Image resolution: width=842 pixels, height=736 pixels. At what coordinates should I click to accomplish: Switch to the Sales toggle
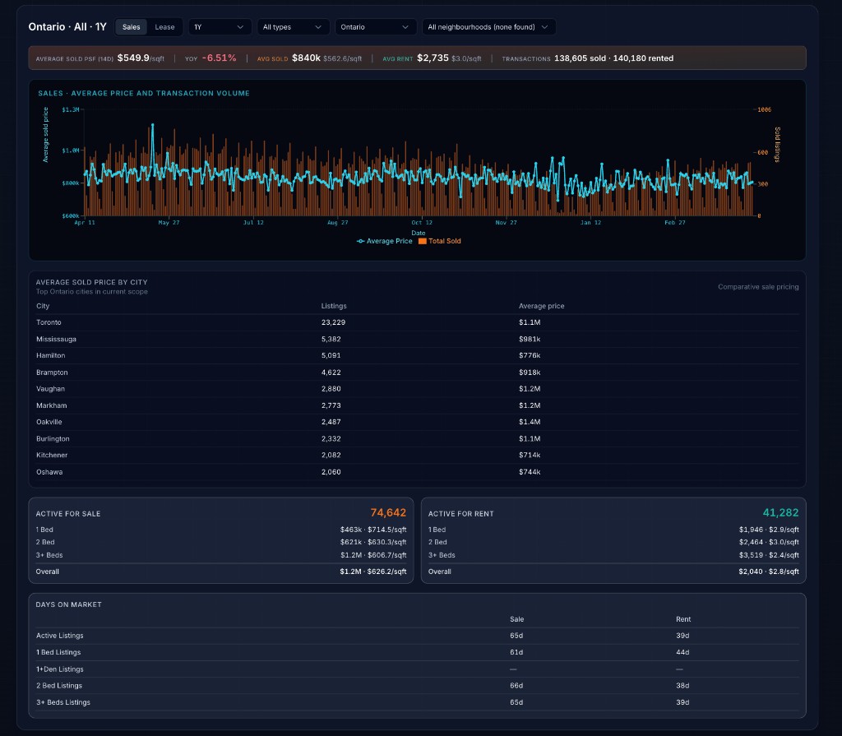click(x=131, y=27)
